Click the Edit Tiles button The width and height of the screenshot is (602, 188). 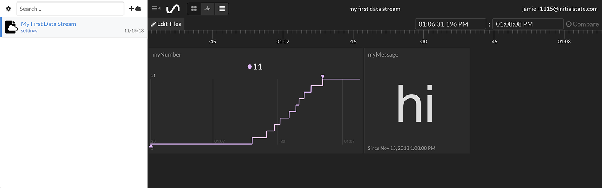[x=166, y=24]
